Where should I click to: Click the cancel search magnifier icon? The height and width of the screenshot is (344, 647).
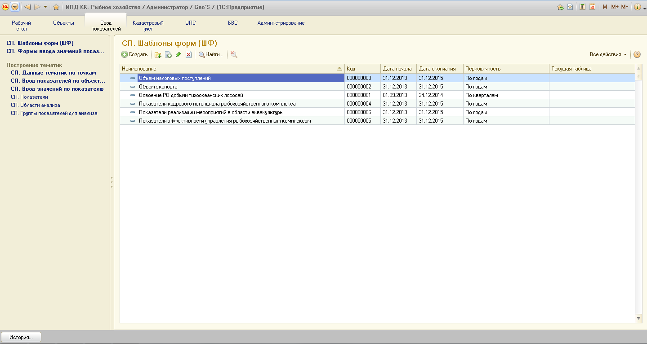coord(234,55)
